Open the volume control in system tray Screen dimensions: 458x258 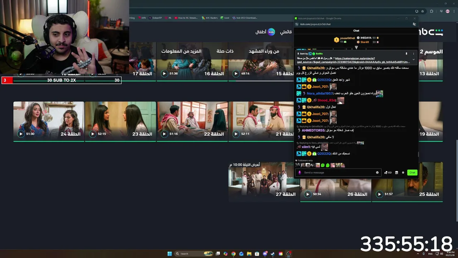pyautogui.click(x=441, y=254)
